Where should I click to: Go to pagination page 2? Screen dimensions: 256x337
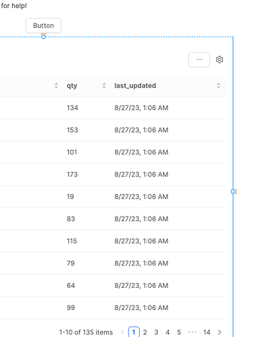[145, 332]
